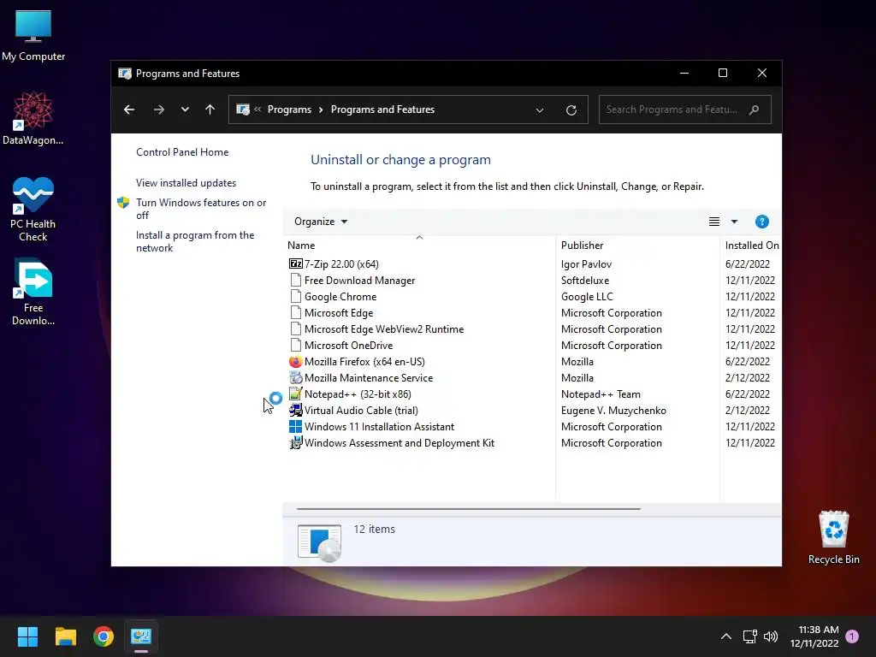
Task: Sort by the Name column header
Action: point(419,246)
